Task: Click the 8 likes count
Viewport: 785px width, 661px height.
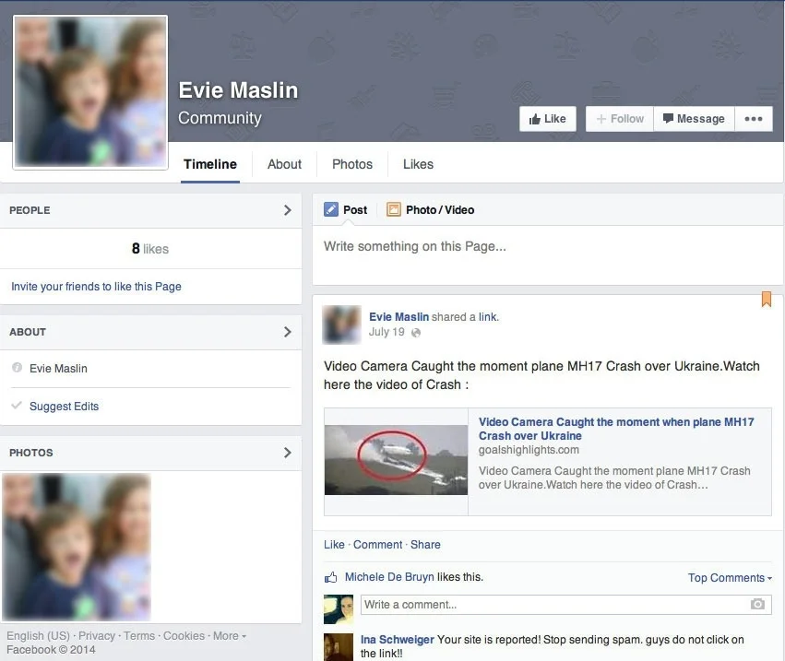Action: 150,249
